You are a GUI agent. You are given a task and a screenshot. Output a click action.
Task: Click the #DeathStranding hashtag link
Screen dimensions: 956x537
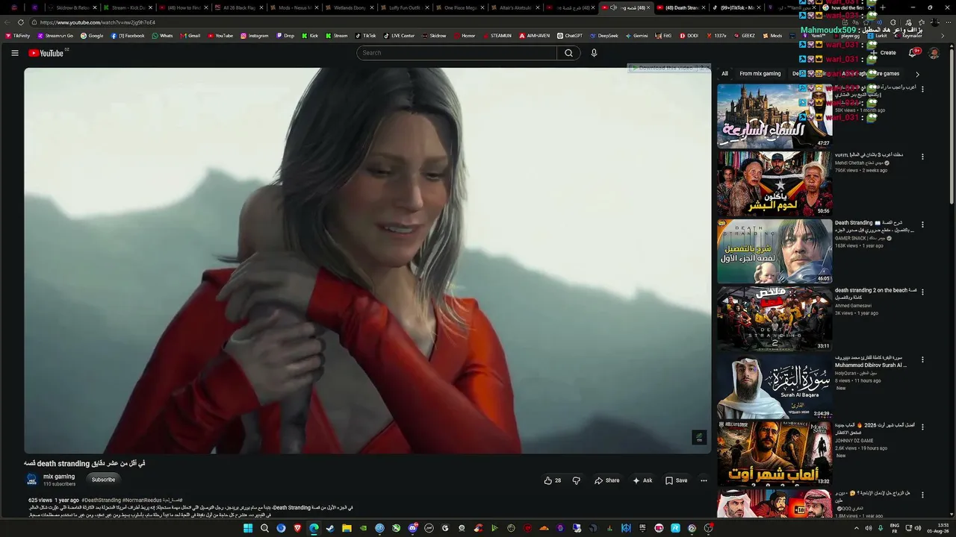point(101,500)
